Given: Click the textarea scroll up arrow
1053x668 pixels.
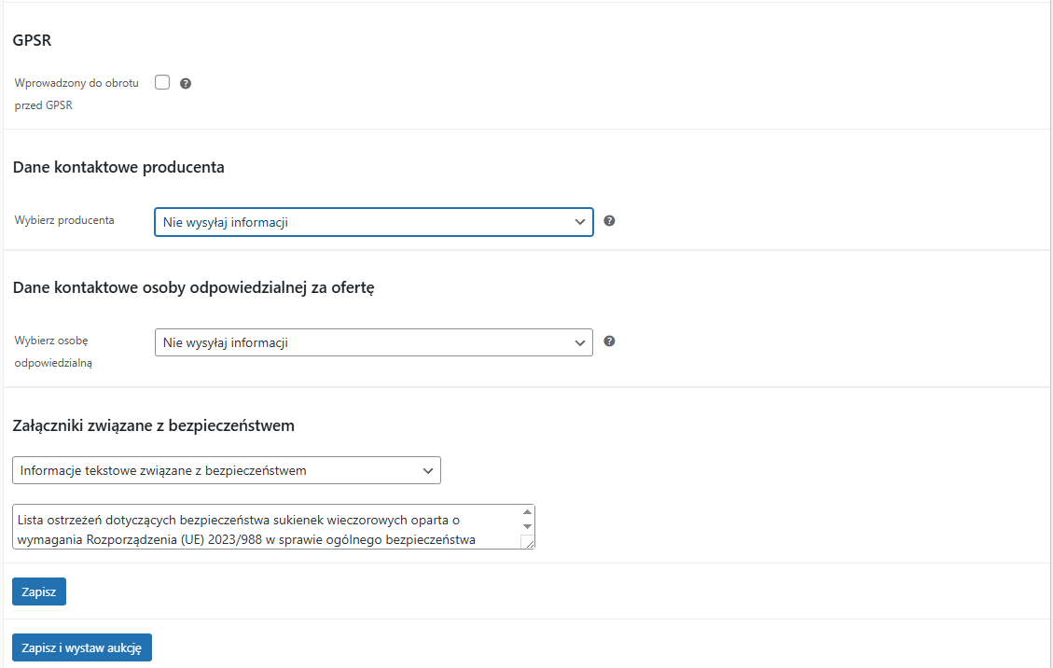Looking at the screenshot, I should pyautogui.click(x=527, y=512).
